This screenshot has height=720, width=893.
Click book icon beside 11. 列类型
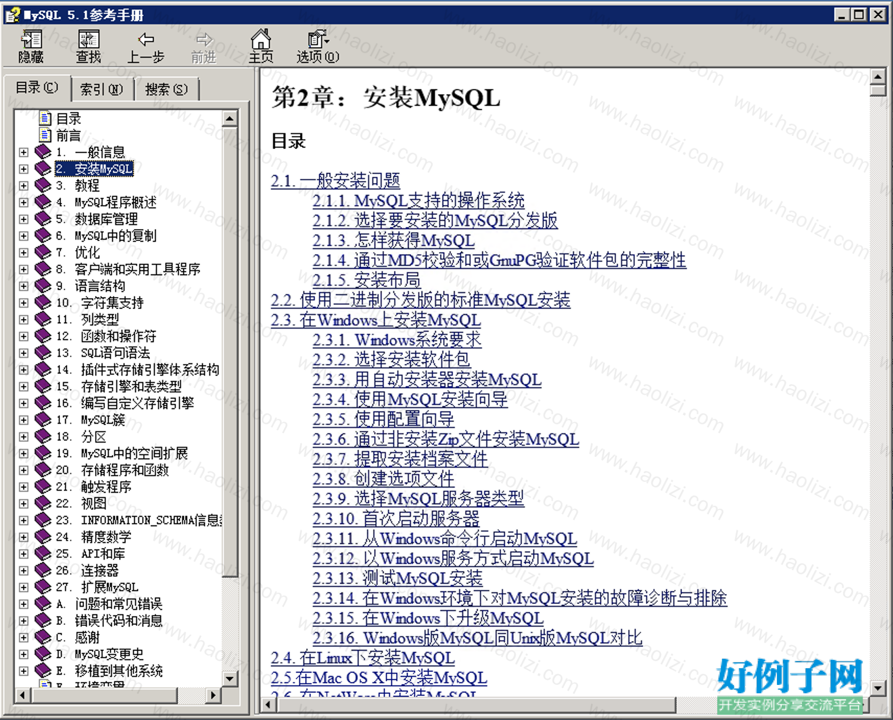point(43,319)
